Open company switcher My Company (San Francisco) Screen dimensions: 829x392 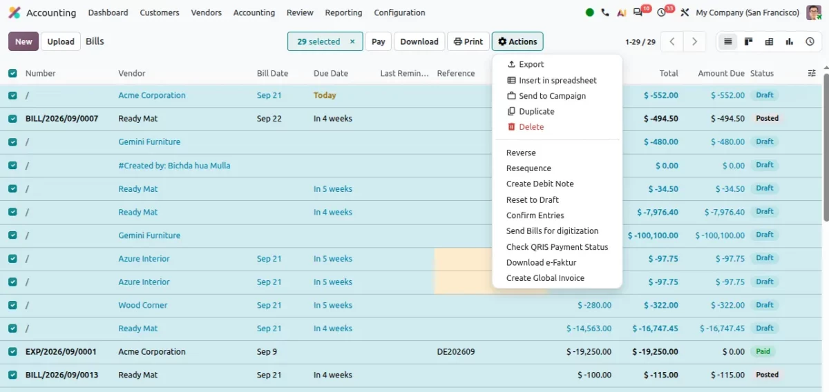pos(747,12)
